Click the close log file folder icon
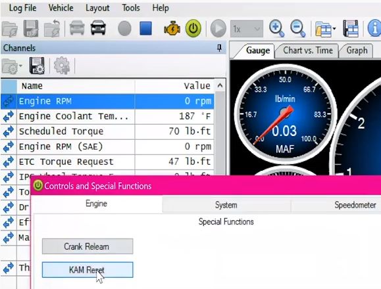381x289 pixels. point(52,29)
